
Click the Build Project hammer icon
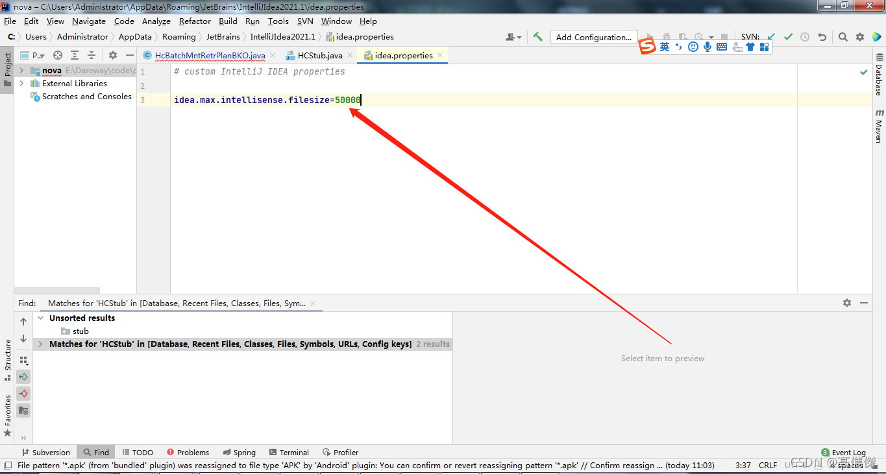[537, 37]
